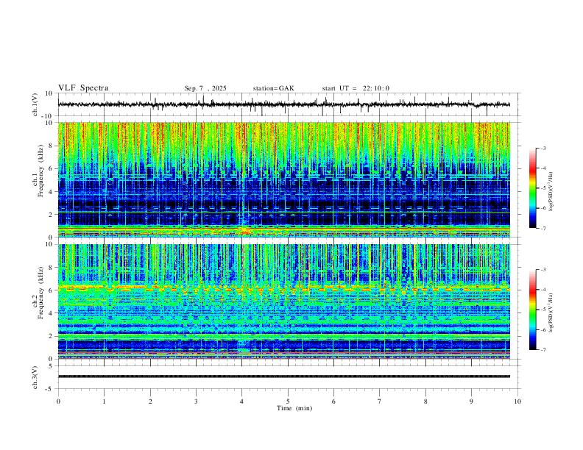Image resolution: width=583 pixels, height=450 pixels.
Task: Click the "2" kHz tick of ch.2 frequency axis
Action: [51, 336]
